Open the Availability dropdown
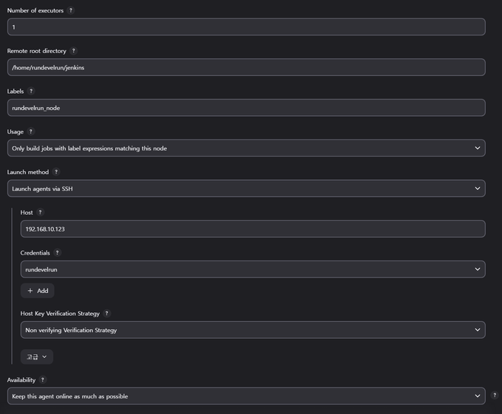 pyautogui.click(x=246, y=396)
